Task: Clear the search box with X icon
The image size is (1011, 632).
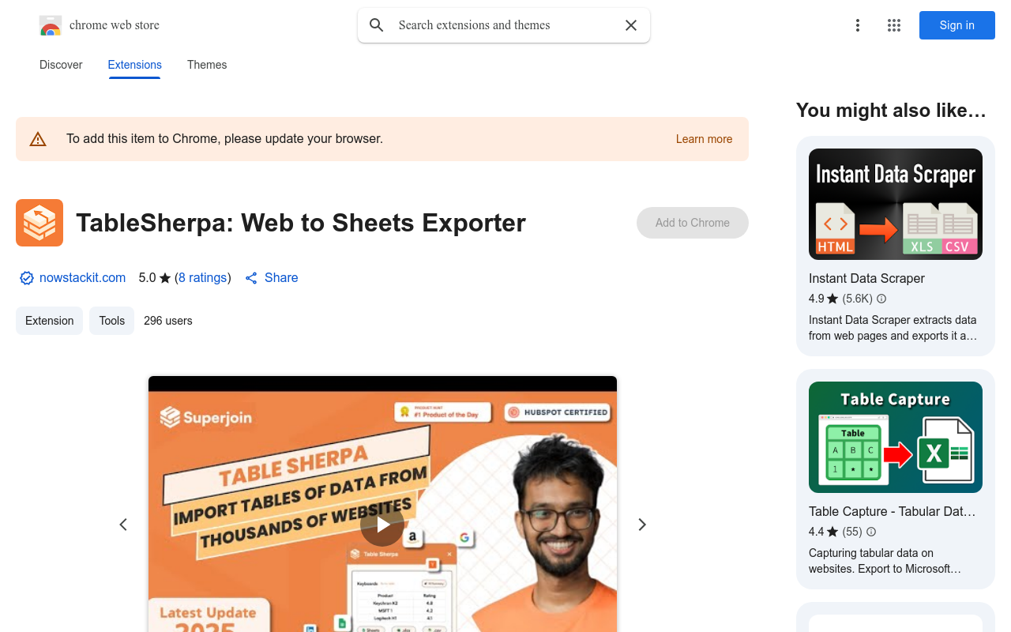Action: click(x=631, y=25)
